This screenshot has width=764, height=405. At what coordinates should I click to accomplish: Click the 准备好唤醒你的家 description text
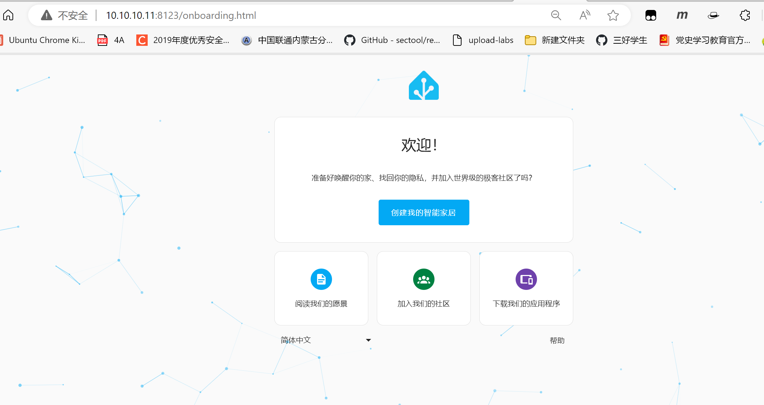(x=422, y=178)
